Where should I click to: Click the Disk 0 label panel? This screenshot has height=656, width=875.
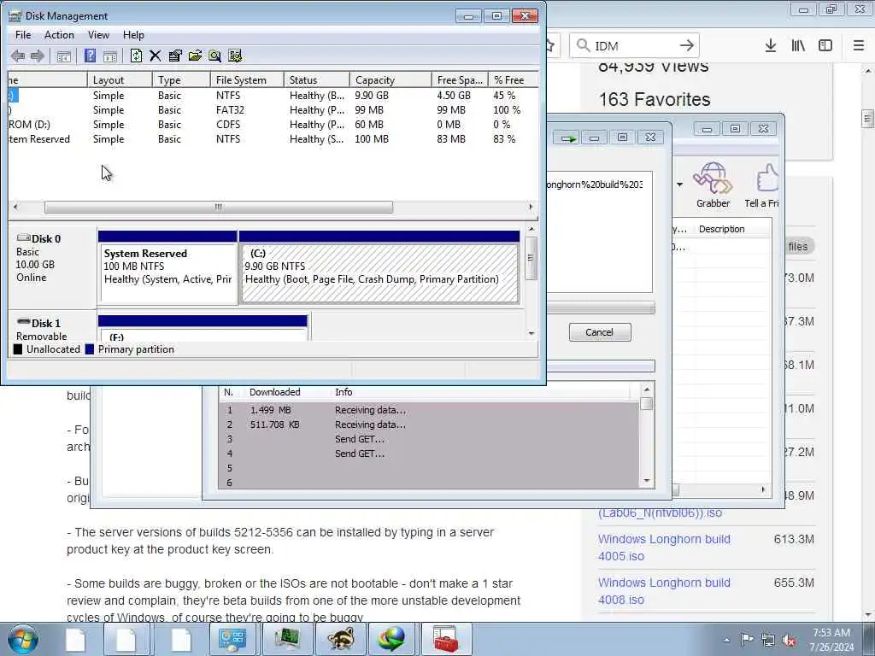point(51,266)
